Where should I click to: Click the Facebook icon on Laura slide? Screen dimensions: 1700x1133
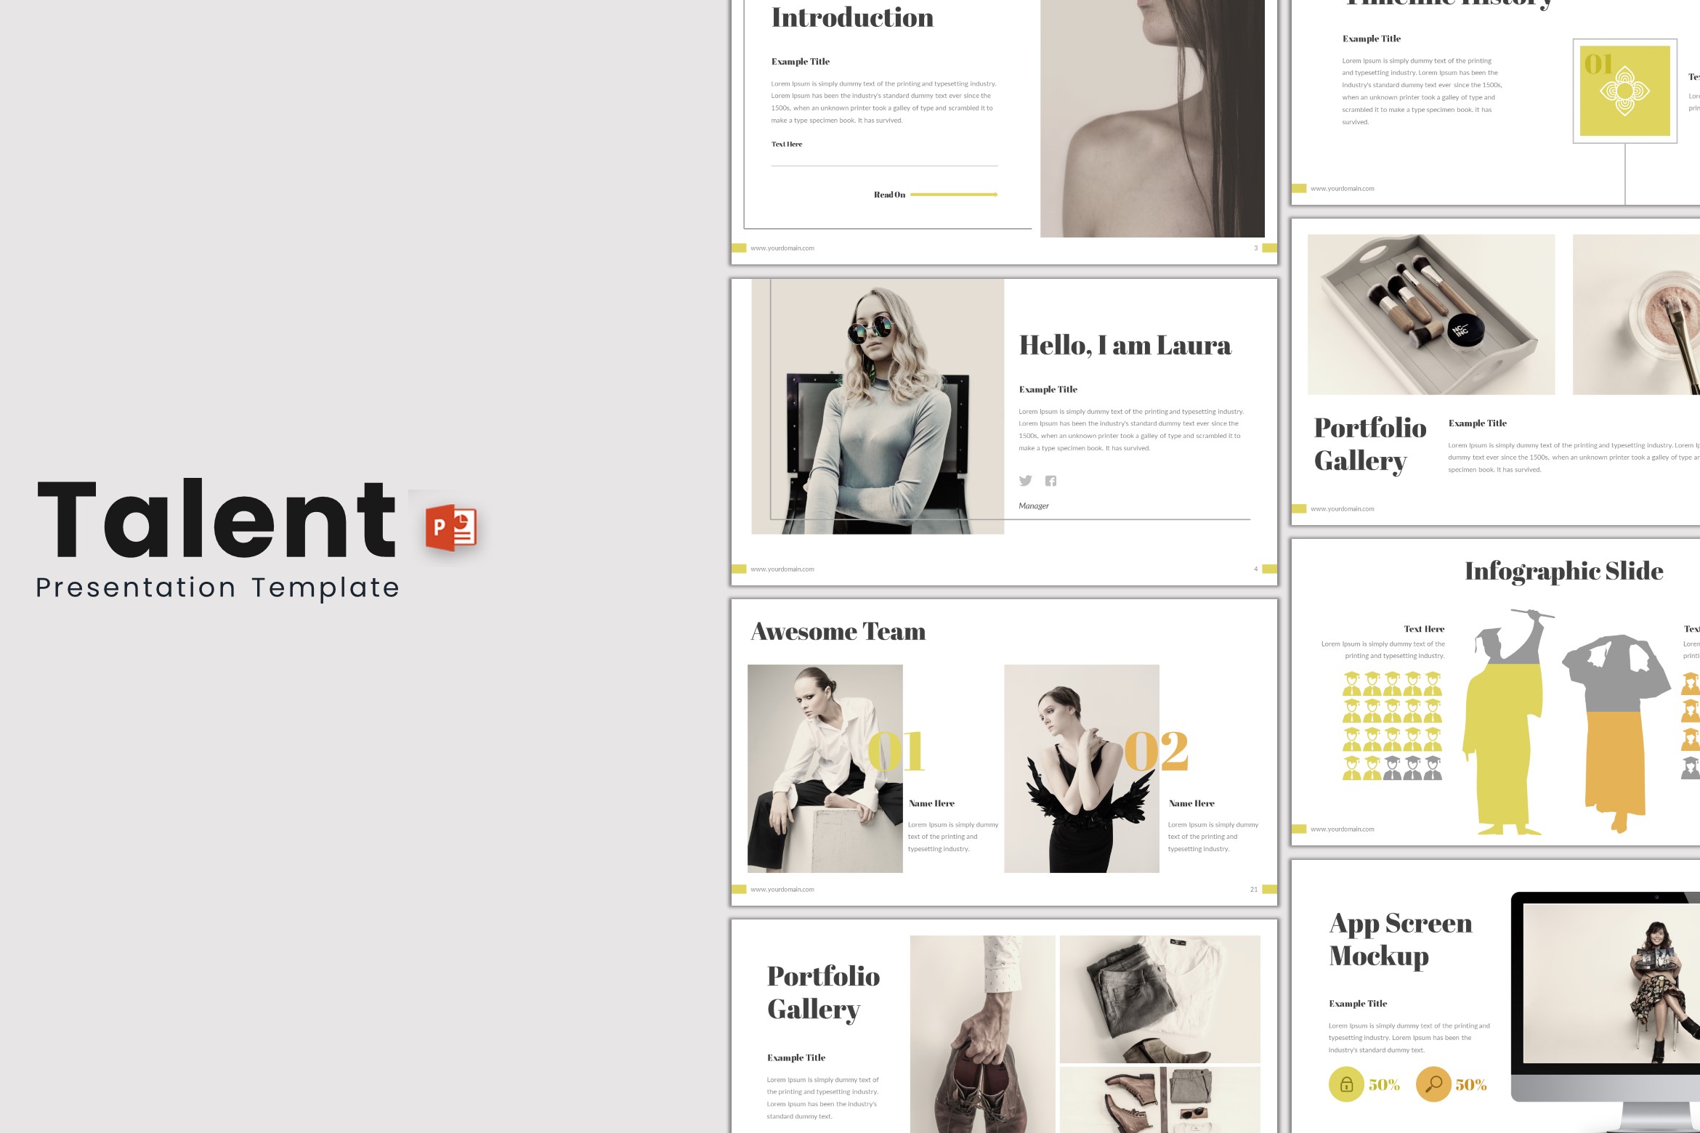click(1051, 481)
